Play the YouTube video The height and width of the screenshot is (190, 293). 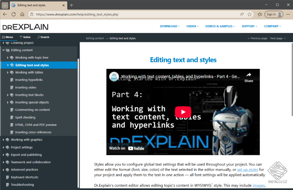point(183,112)
